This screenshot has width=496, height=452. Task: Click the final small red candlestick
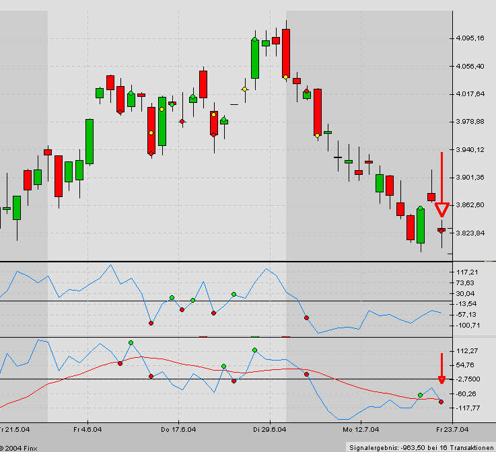(441, 230)
